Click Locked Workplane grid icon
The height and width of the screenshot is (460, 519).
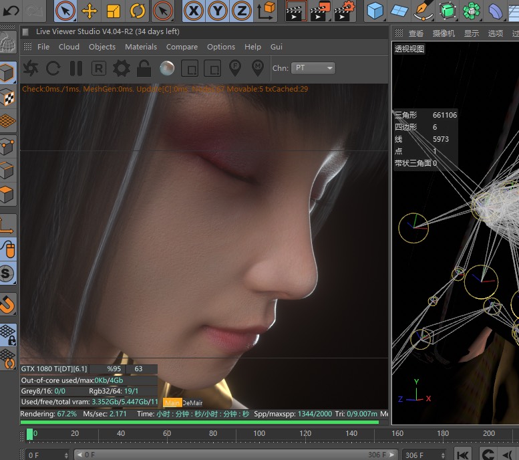click(x=7, y=335)
